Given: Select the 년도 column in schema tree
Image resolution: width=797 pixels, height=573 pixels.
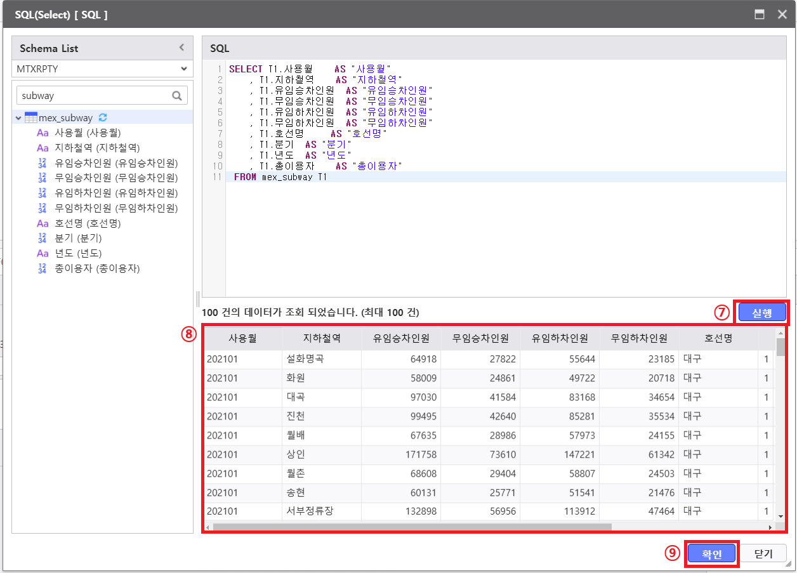Looking at the screenshot, I should pos(78,253).
